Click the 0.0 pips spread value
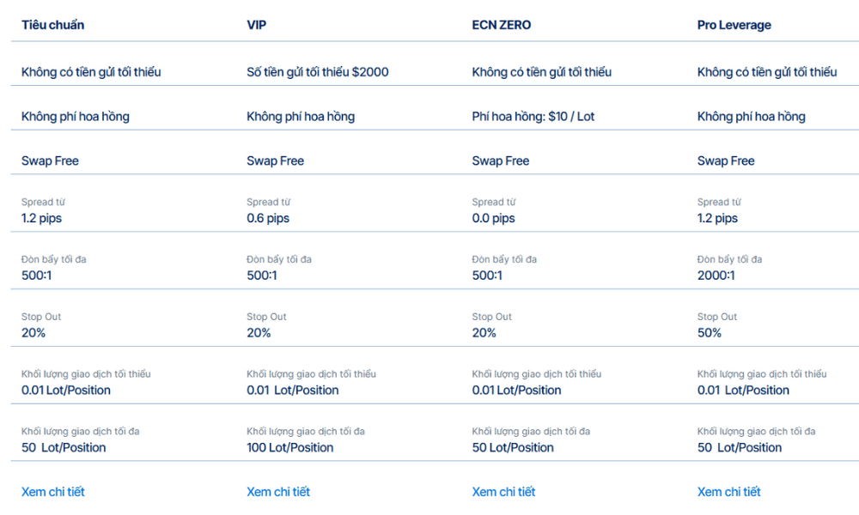859x515 pixels. (493, 218)
